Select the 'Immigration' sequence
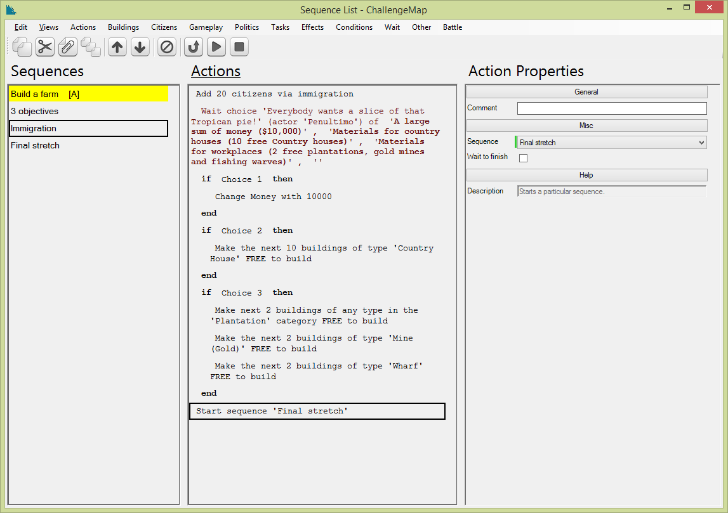Screen dimensions: 728x513 [89, 129]
